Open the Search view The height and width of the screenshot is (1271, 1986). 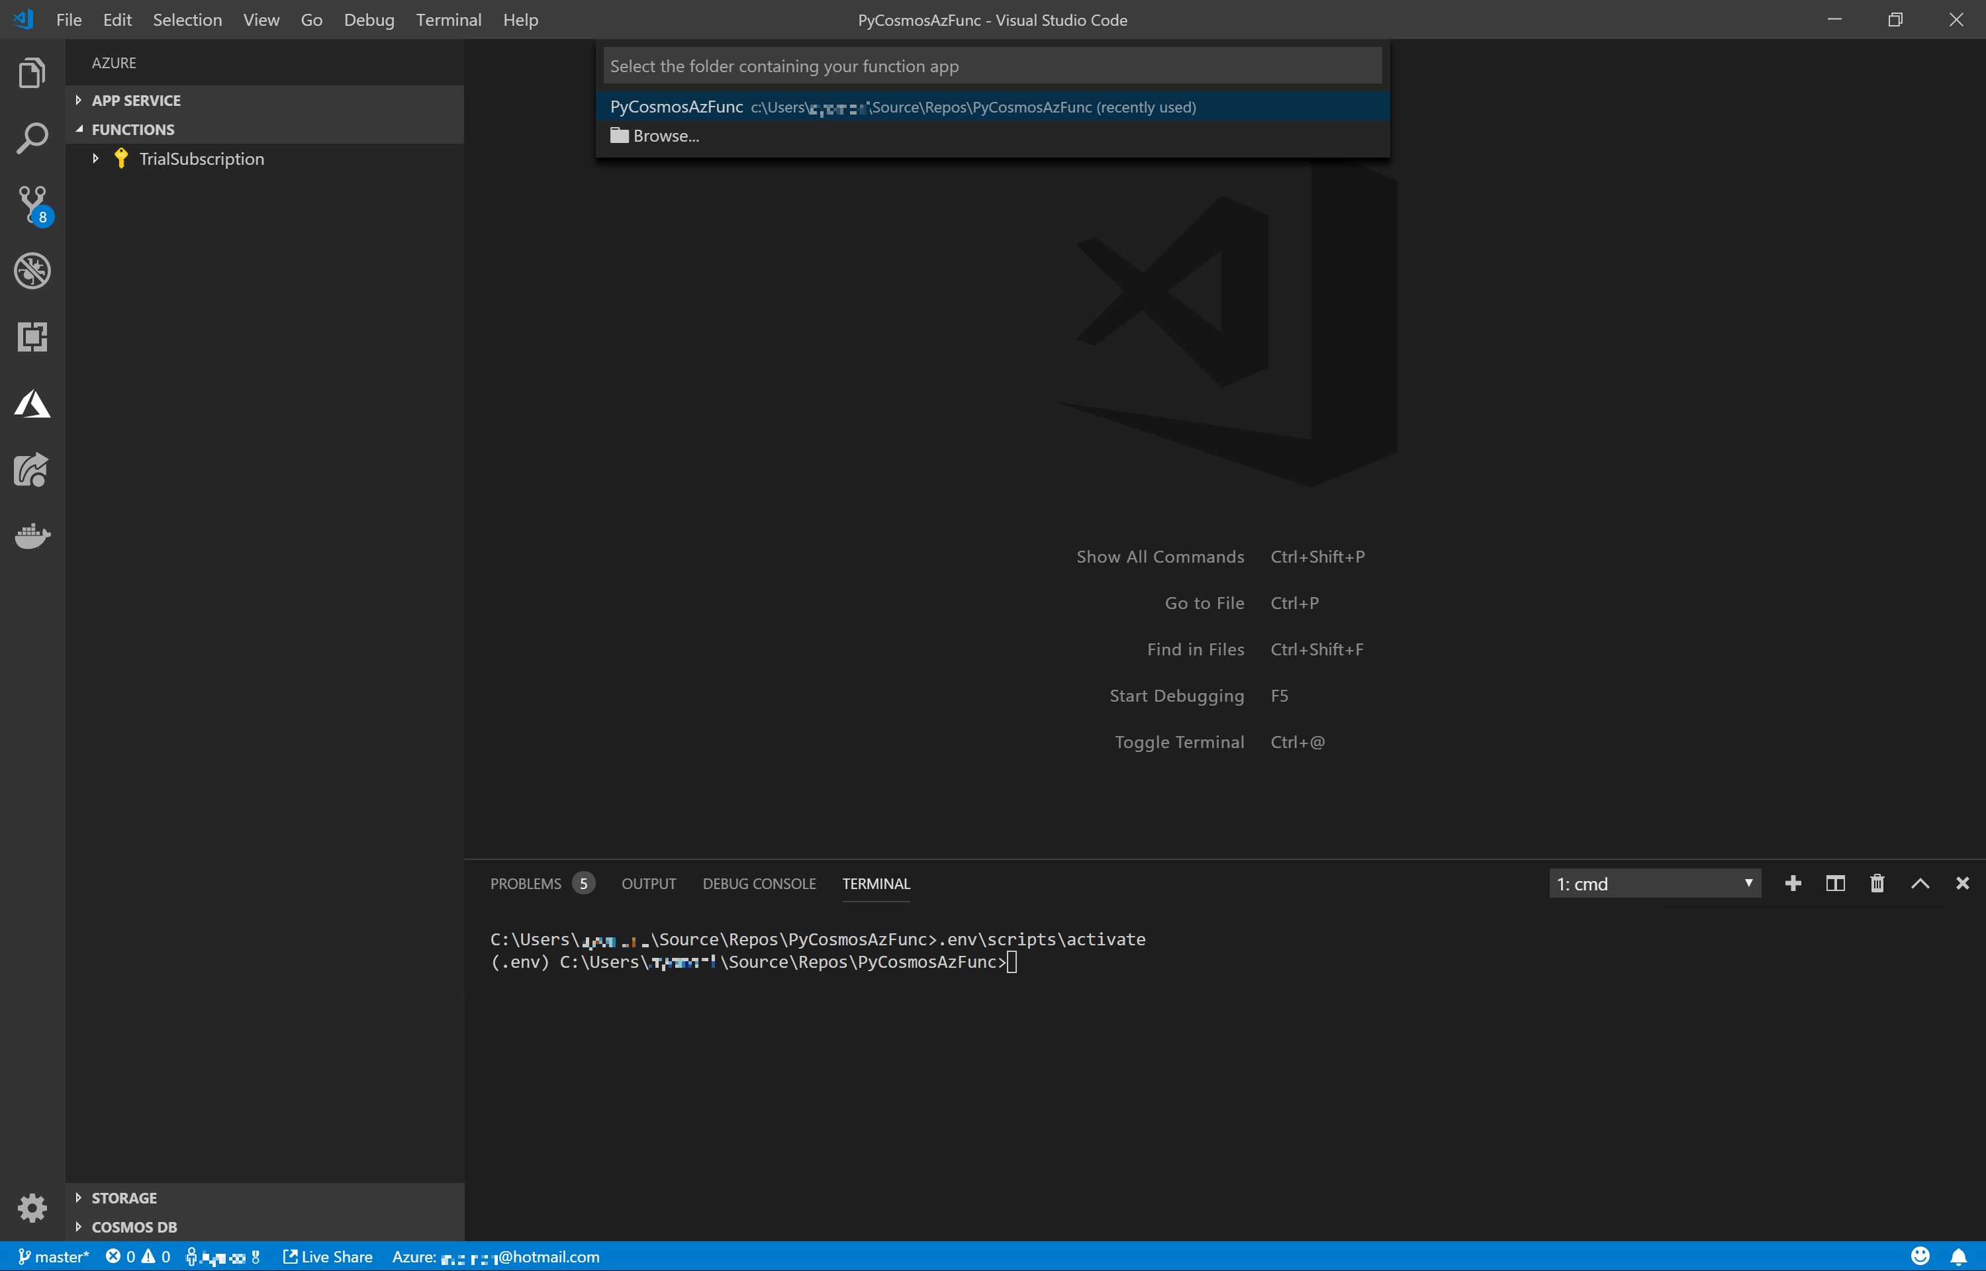tap(31, 138)
